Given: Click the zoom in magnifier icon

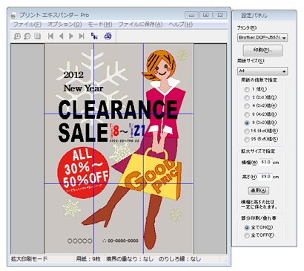Looking at the screenshot, I should click(x=17, y=36).
